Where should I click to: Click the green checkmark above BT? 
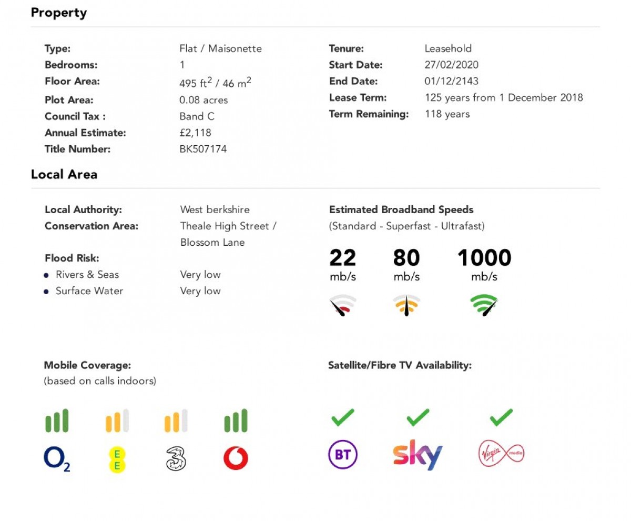click(x=343, y=418)
